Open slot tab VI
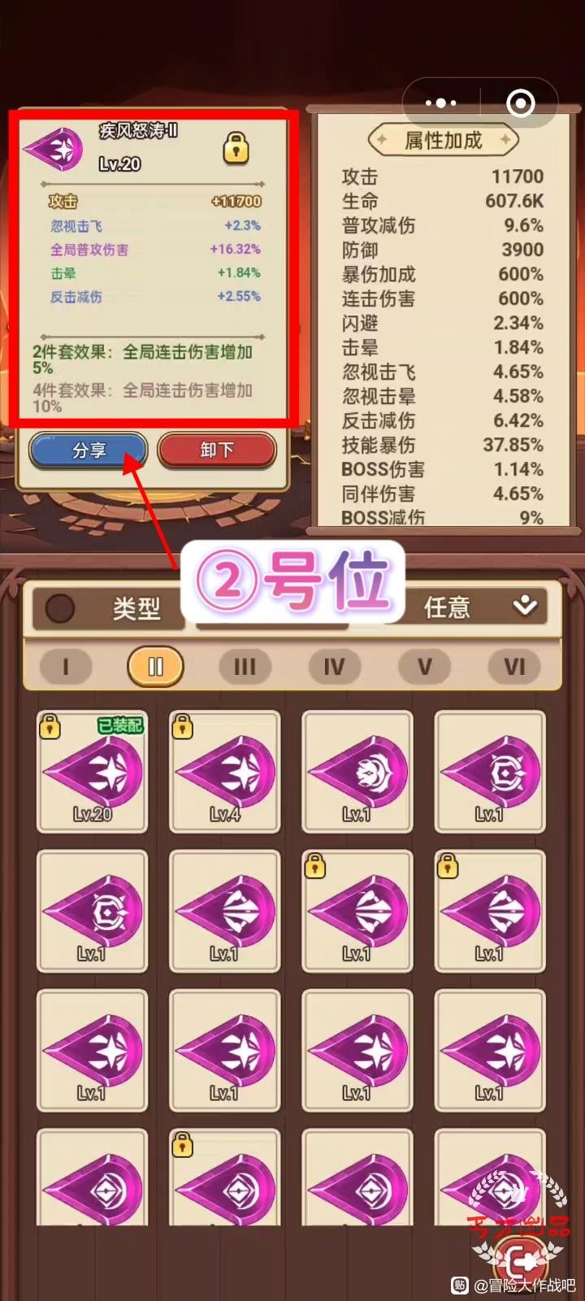 [x=514, y=667]
